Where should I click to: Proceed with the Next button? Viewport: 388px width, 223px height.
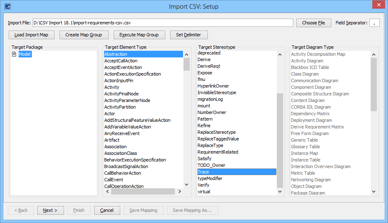(x=50, y=210)
